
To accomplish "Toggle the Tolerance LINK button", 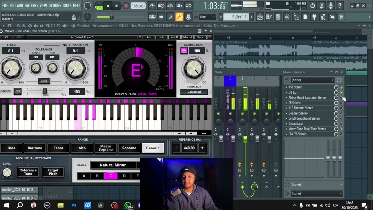I will 44,81.
